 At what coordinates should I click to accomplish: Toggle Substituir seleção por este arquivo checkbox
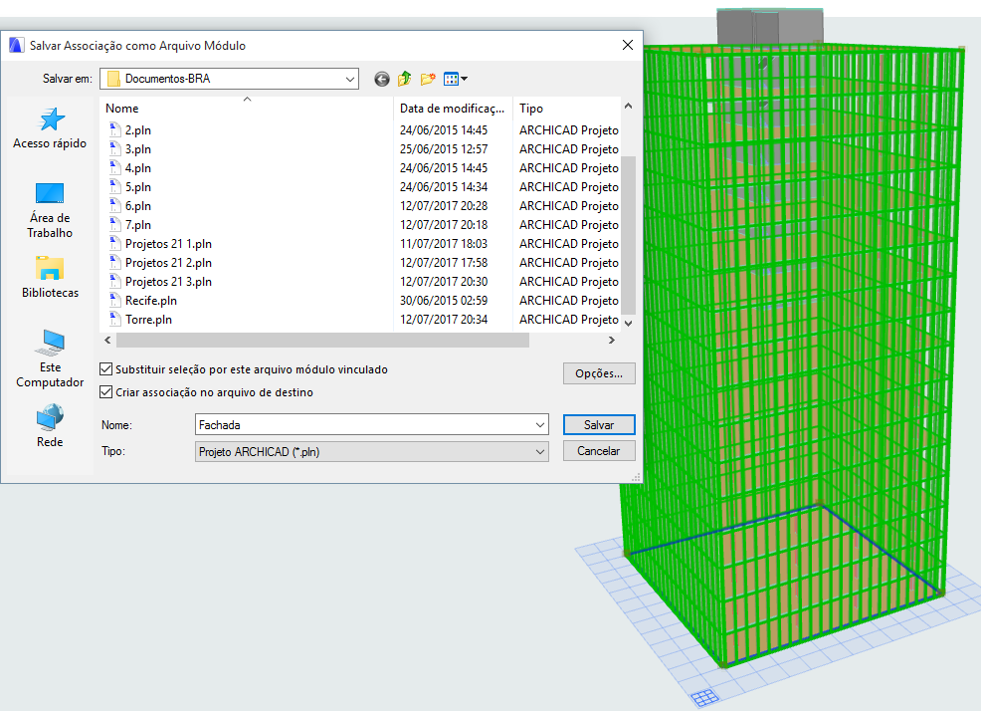tap(106, 369)
